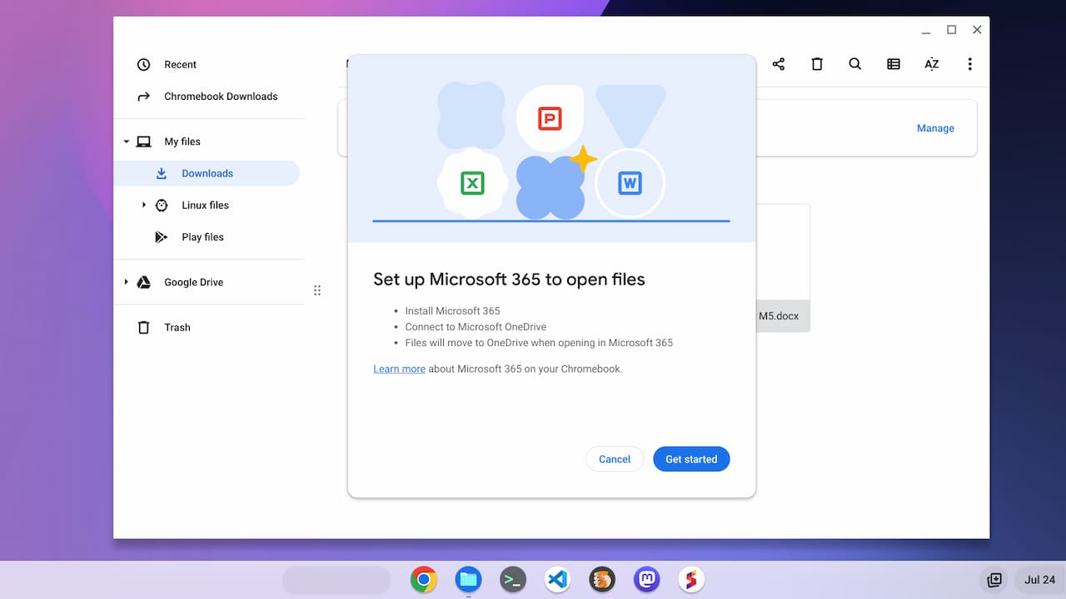The width and height of the screenshot is (1066, 599).
Task: Click the Trash bin icon in the sidebar
Action: (144, 328)
